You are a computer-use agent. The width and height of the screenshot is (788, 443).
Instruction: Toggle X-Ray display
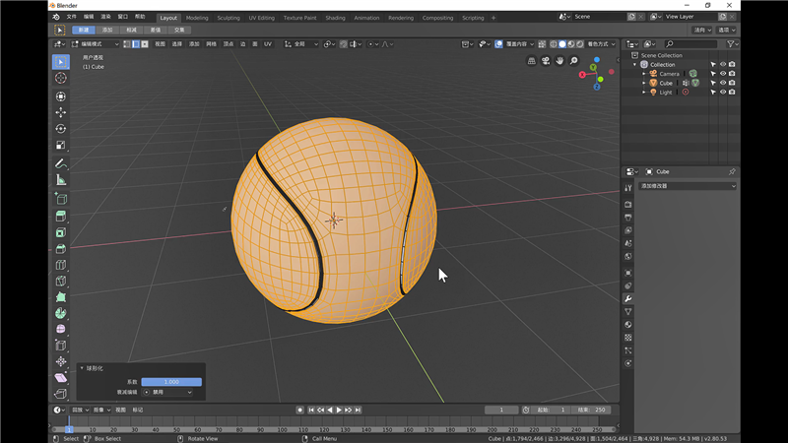pos(542,44)
